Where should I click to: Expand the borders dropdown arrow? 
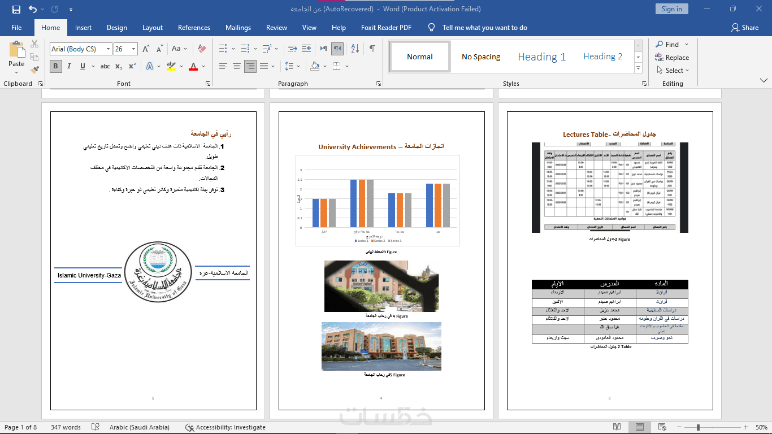(346, 66)
